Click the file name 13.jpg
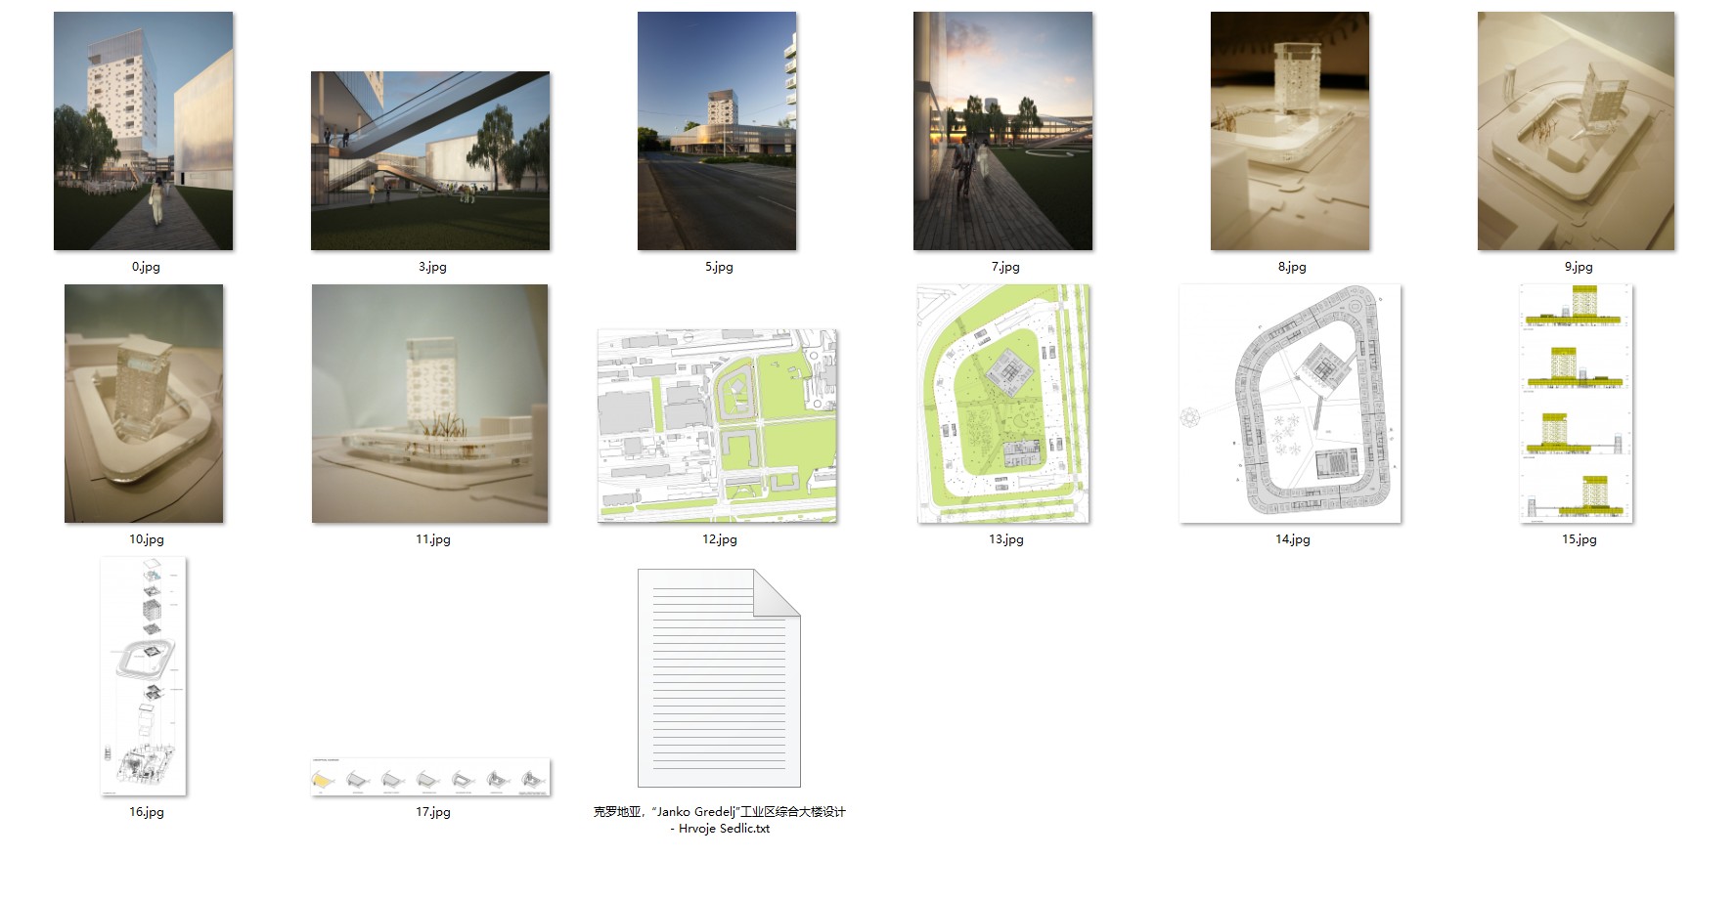The image size is (1735, 900). click(x=1006, y=539)
